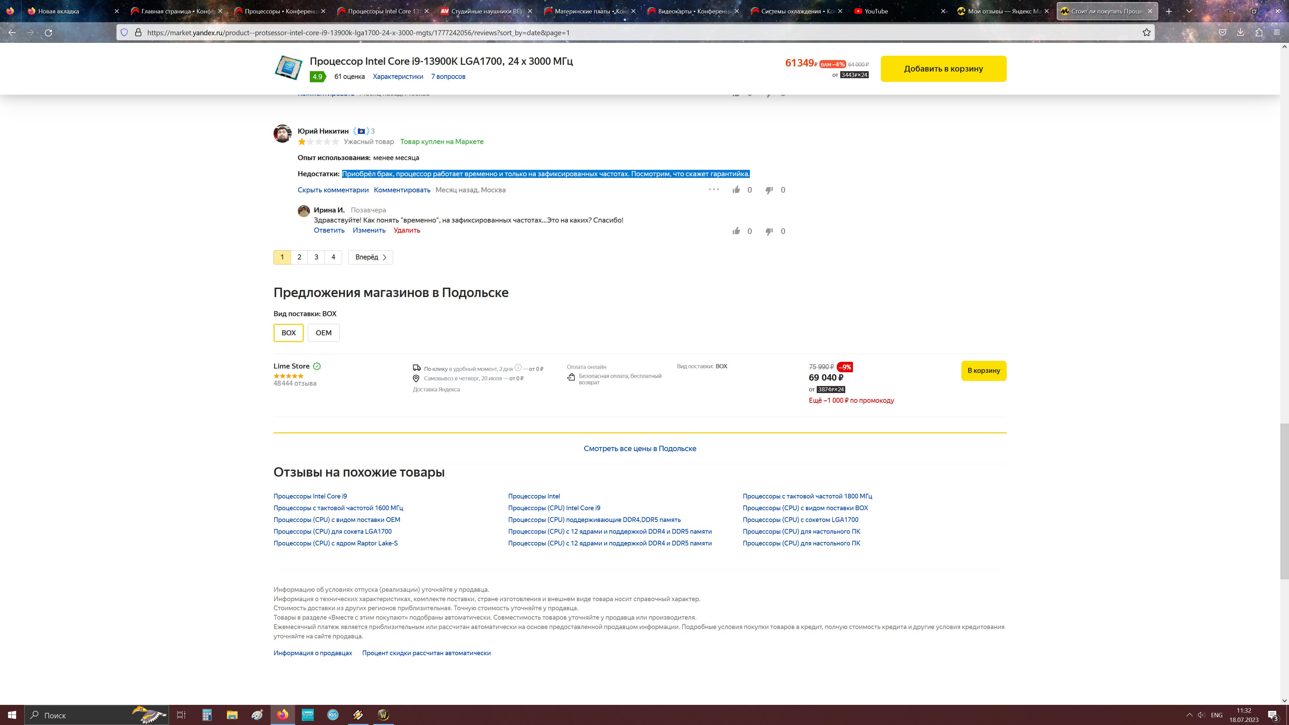Image resolution: width=1289 pixels, height=725 pixels.
Task: Switch to Мои отзывы Яндекс tab
Action: [1001, 11]
